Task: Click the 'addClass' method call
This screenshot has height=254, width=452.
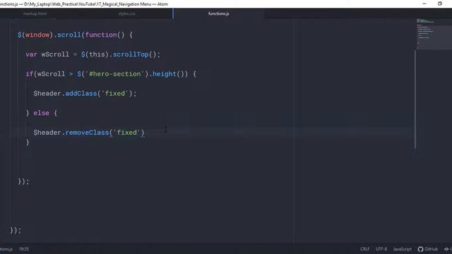Action: pos(81,94)
